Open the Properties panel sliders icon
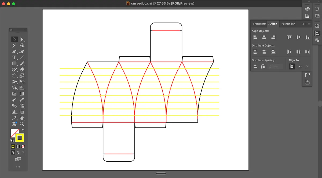This screenshot has height=178, width=322. click(x=317, y=9)
